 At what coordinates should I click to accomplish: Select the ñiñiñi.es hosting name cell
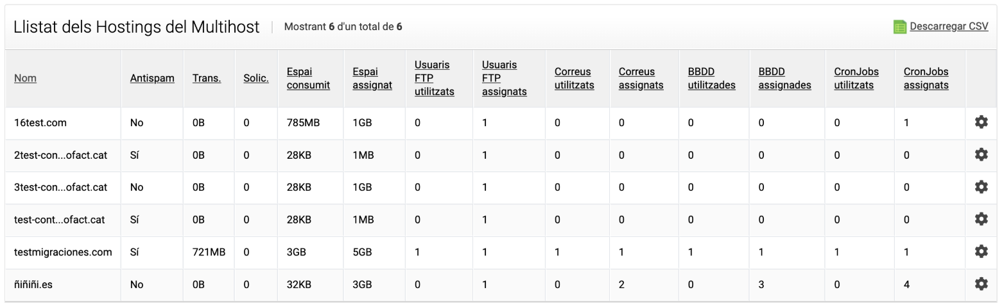coord(63,284)
